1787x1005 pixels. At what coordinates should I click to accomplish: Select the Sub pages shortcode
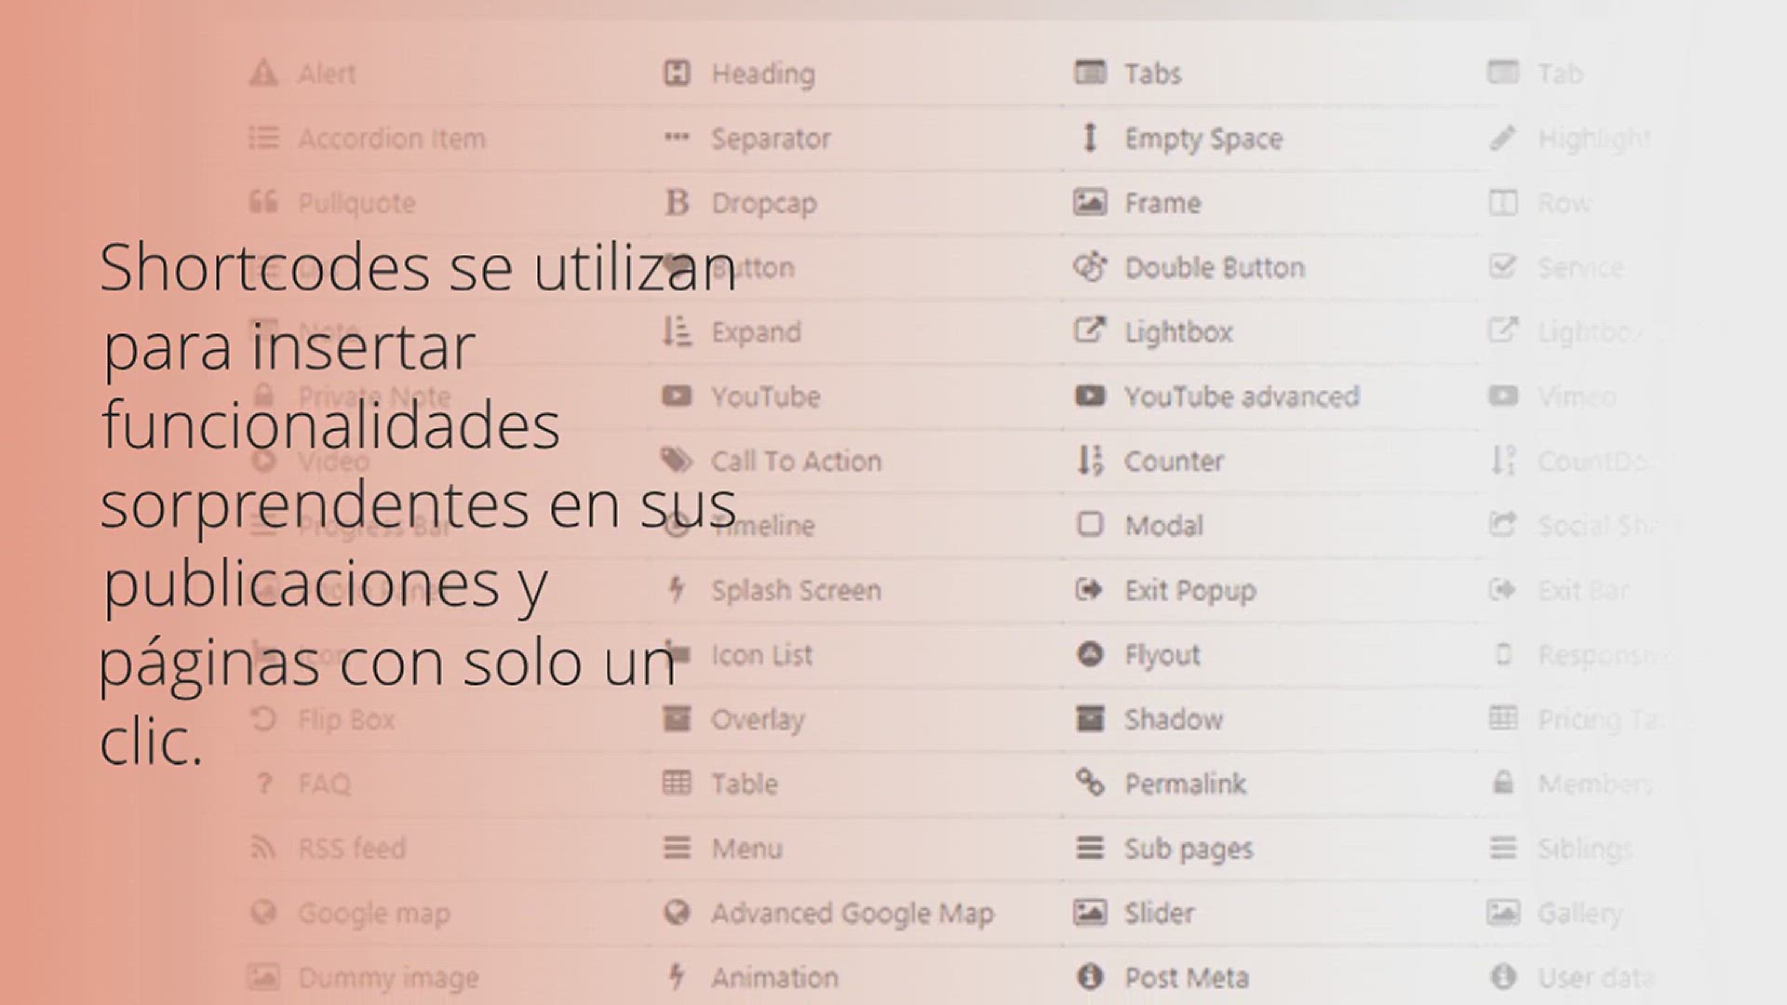[x=1188, y=849]
